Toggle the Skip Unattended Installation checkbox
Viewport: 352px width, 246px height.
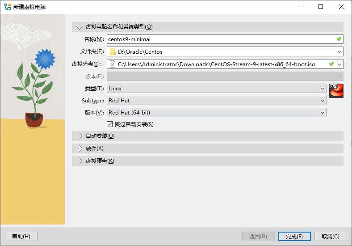pyautogui.click(x=109, y=124)
